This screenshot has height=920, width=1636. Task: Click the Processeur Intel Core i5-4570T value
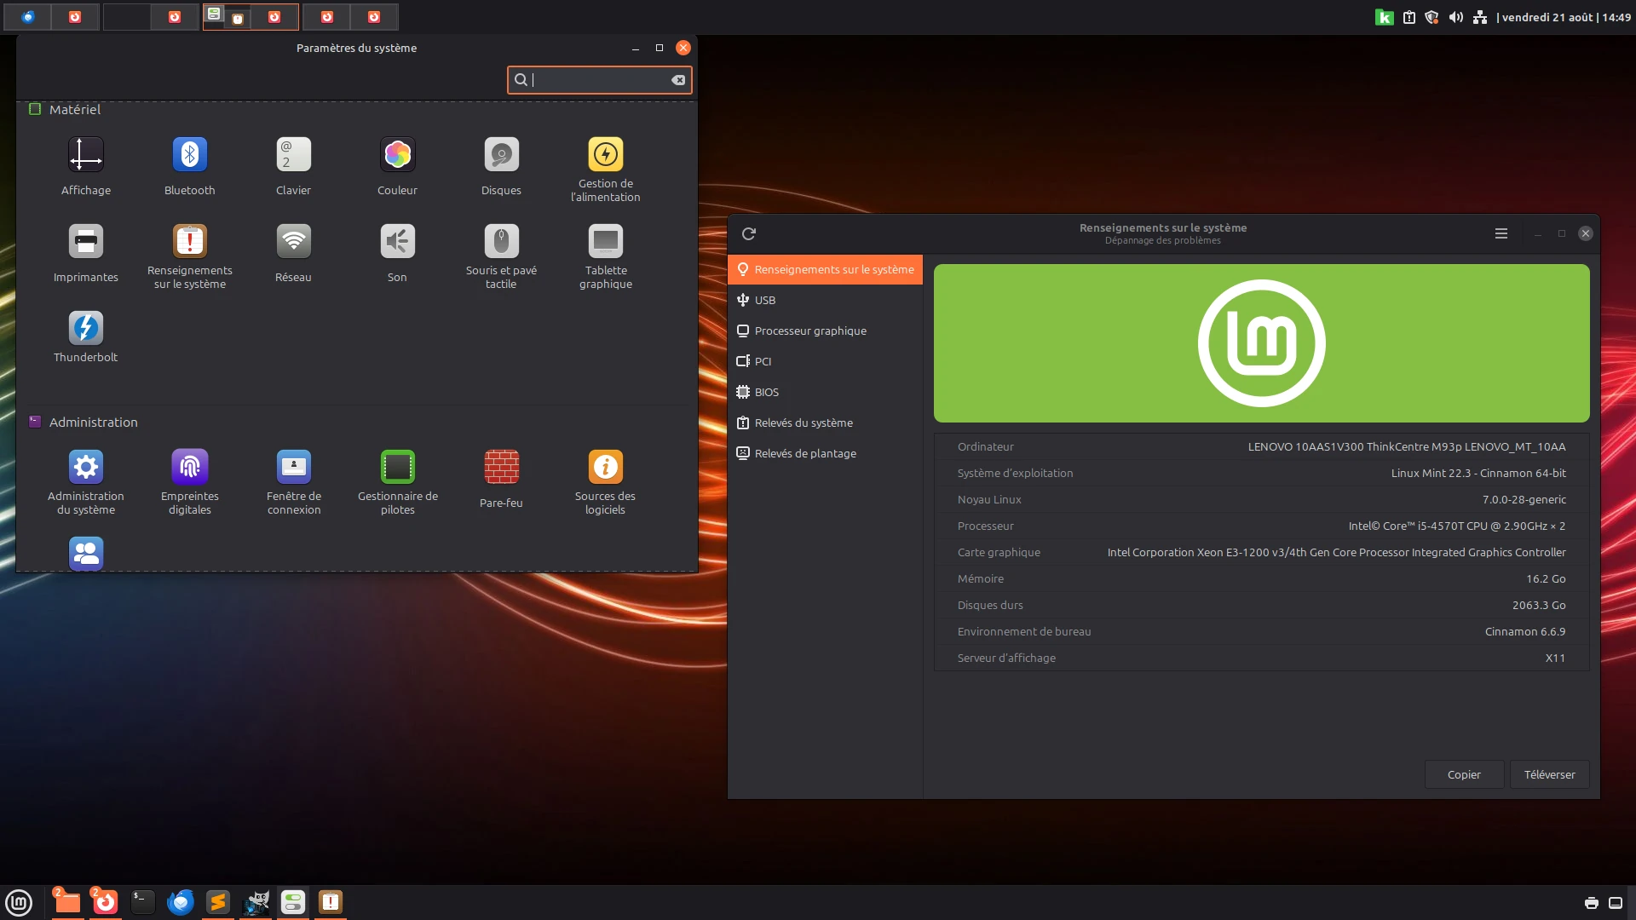[1456, 526]
